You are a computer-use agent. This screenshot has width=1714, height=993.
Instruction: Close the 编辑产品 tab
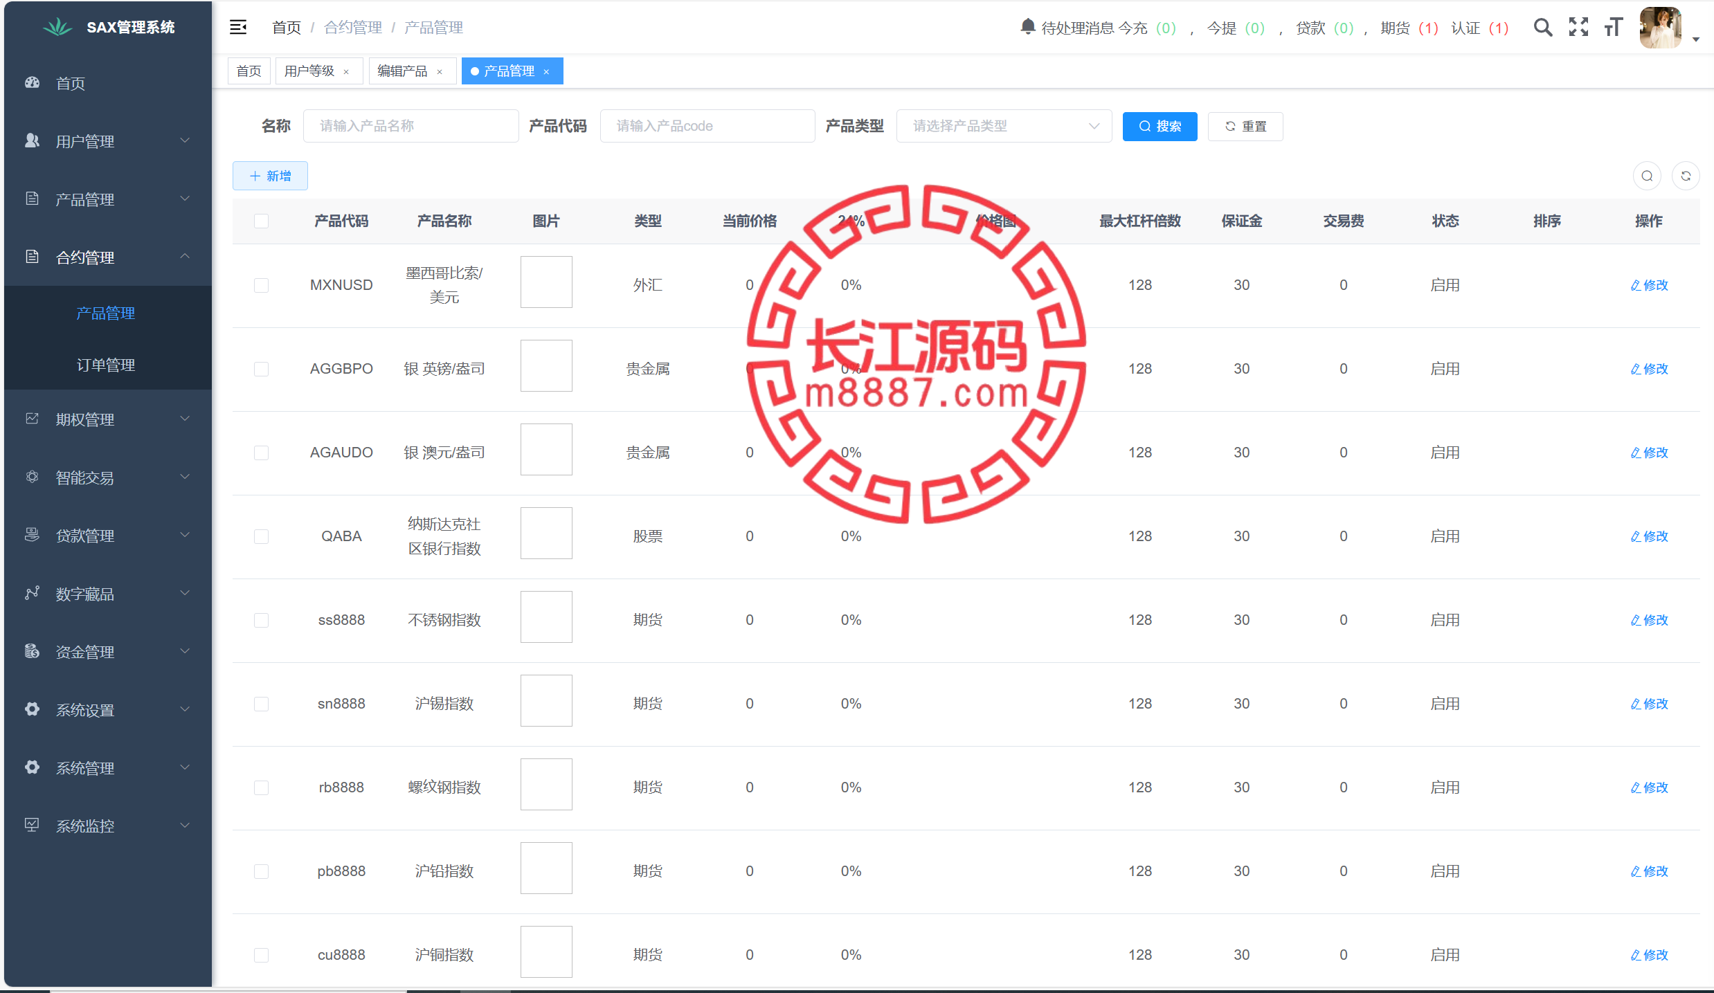tap(440, 72)
